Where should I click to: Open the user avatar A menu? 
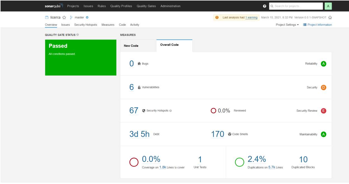pyautogui.click(x=328, y=6)
